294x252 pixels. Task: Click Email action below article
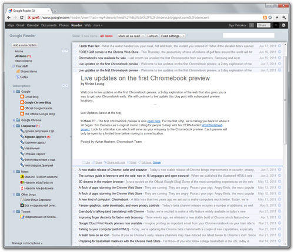tap(132, 162)
